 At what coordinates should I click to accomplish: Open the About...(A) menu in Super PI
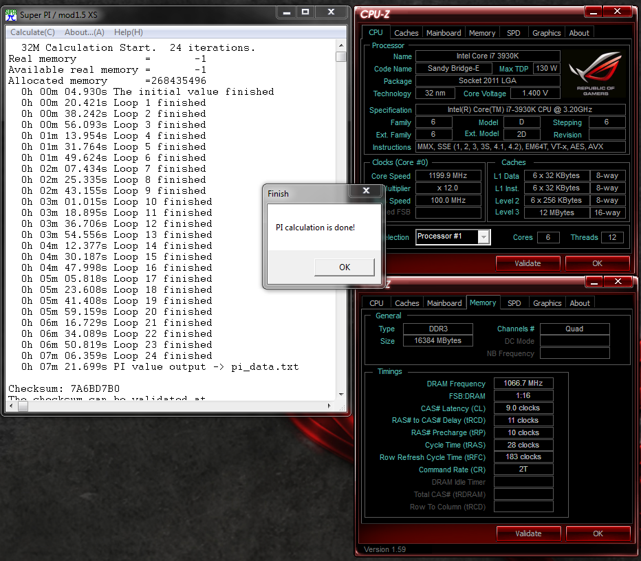pyautogui.click(x=84, y=32)
